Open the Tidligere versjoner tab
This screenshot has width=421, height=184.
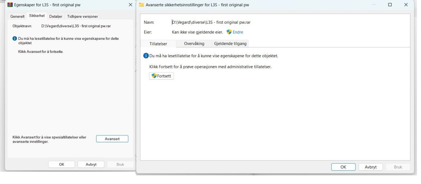pos(82,16)
